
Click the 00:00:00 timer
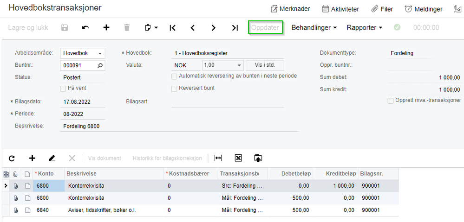426,28
